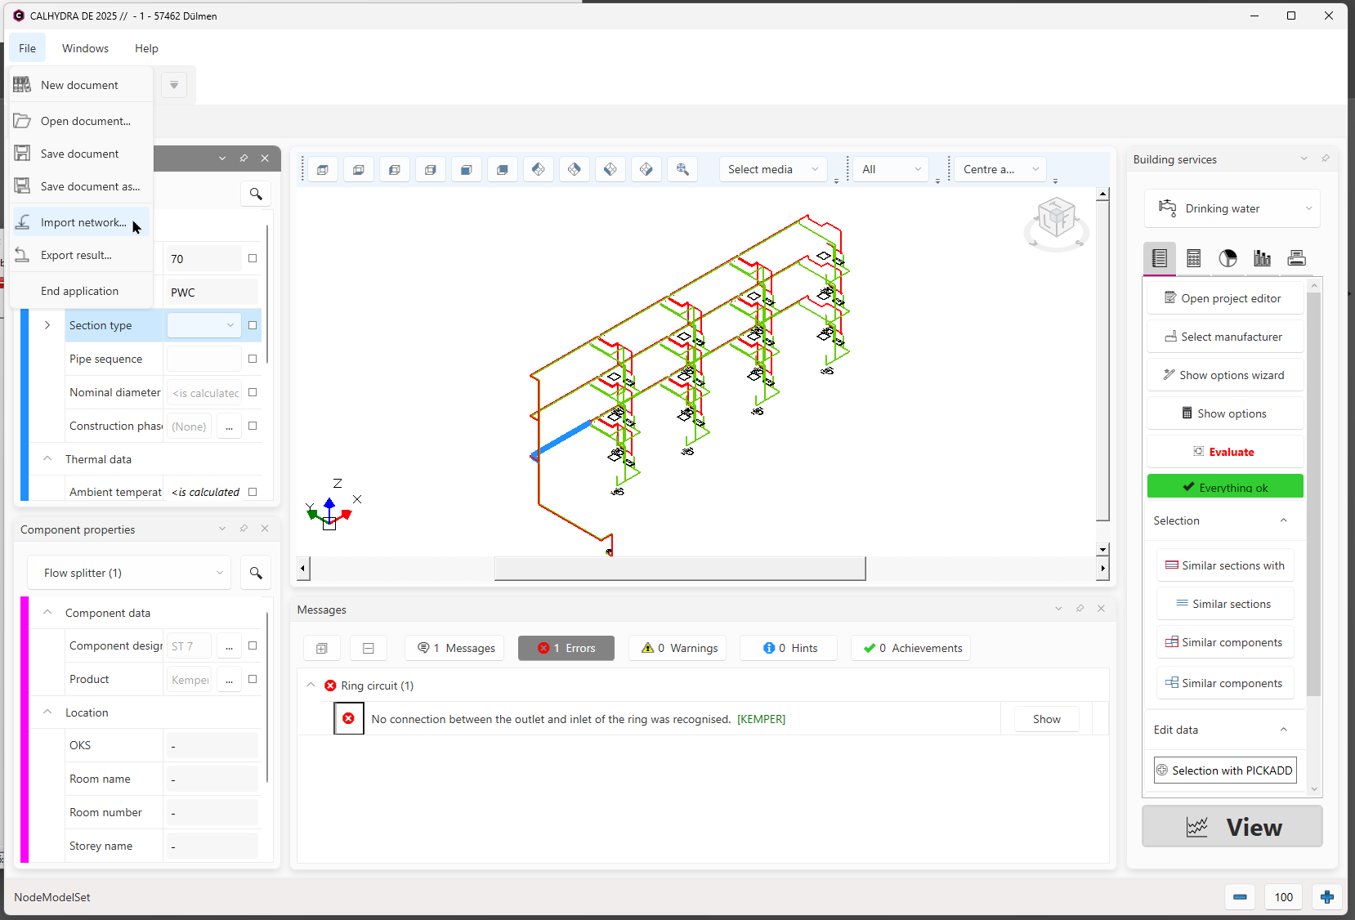Click the Show button for the ring error
1355x920 pixels.
click(1046, 719)
